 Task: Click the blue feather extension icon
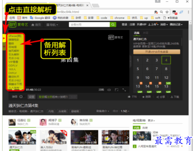coord(181,12)
